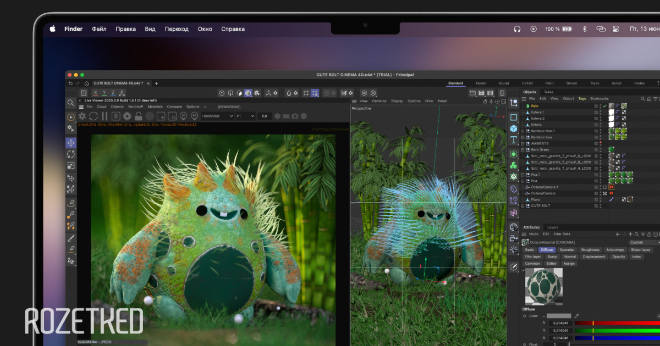Open the HDR/sRGB dropdown in Live Viewer

coord(217,116)
